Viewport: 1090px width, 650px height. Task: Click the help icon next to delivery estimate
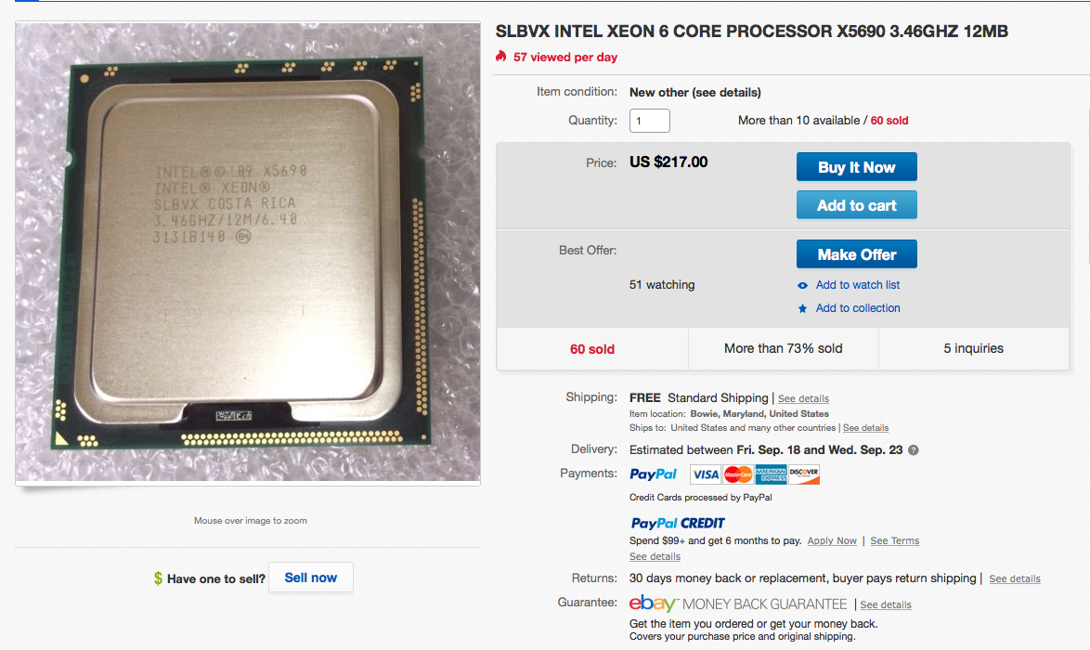[914, 450]
